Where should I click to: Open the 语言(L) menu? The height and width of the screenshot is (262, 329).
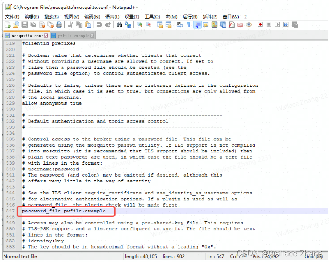pos(112,17)
